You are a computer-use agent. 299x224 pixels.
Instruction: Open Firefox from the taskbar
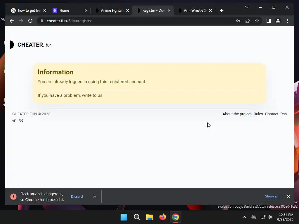click(x=162, y=217)
